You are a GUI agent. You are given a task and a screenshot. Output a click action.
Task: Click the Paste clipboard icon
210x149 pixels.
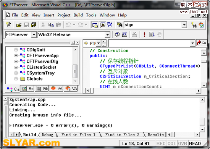[x=58, y=25]
